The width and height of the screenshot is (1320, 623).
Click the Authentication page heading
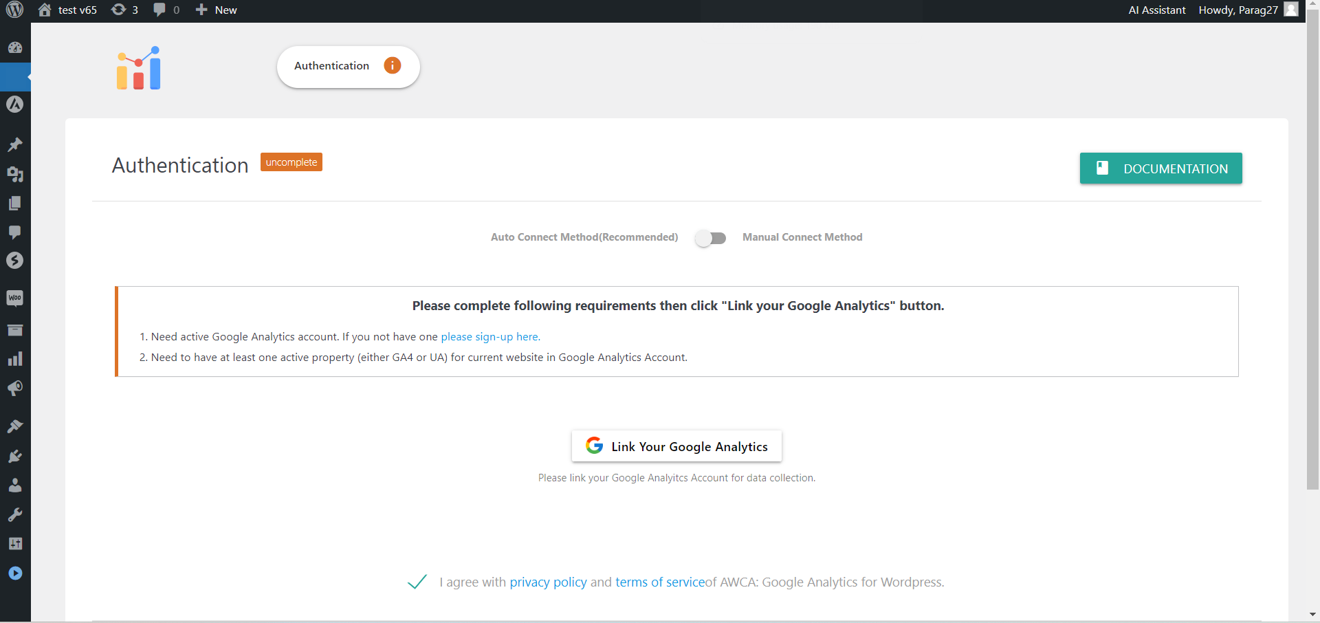[180, 166]
